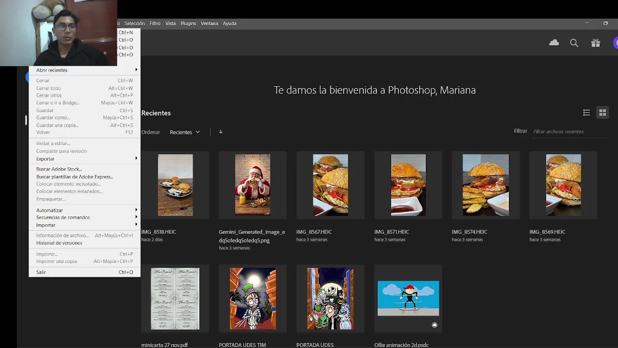
Task: Open minicarta 27 nov.pdf thumbnail
Action: pyautogui.click(x=175, y=299)
